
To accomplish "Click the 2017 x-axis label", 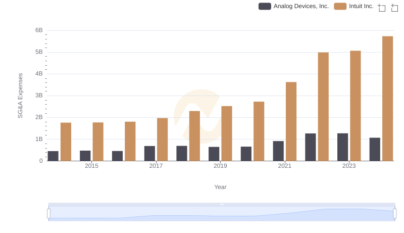I will point(156,166).
